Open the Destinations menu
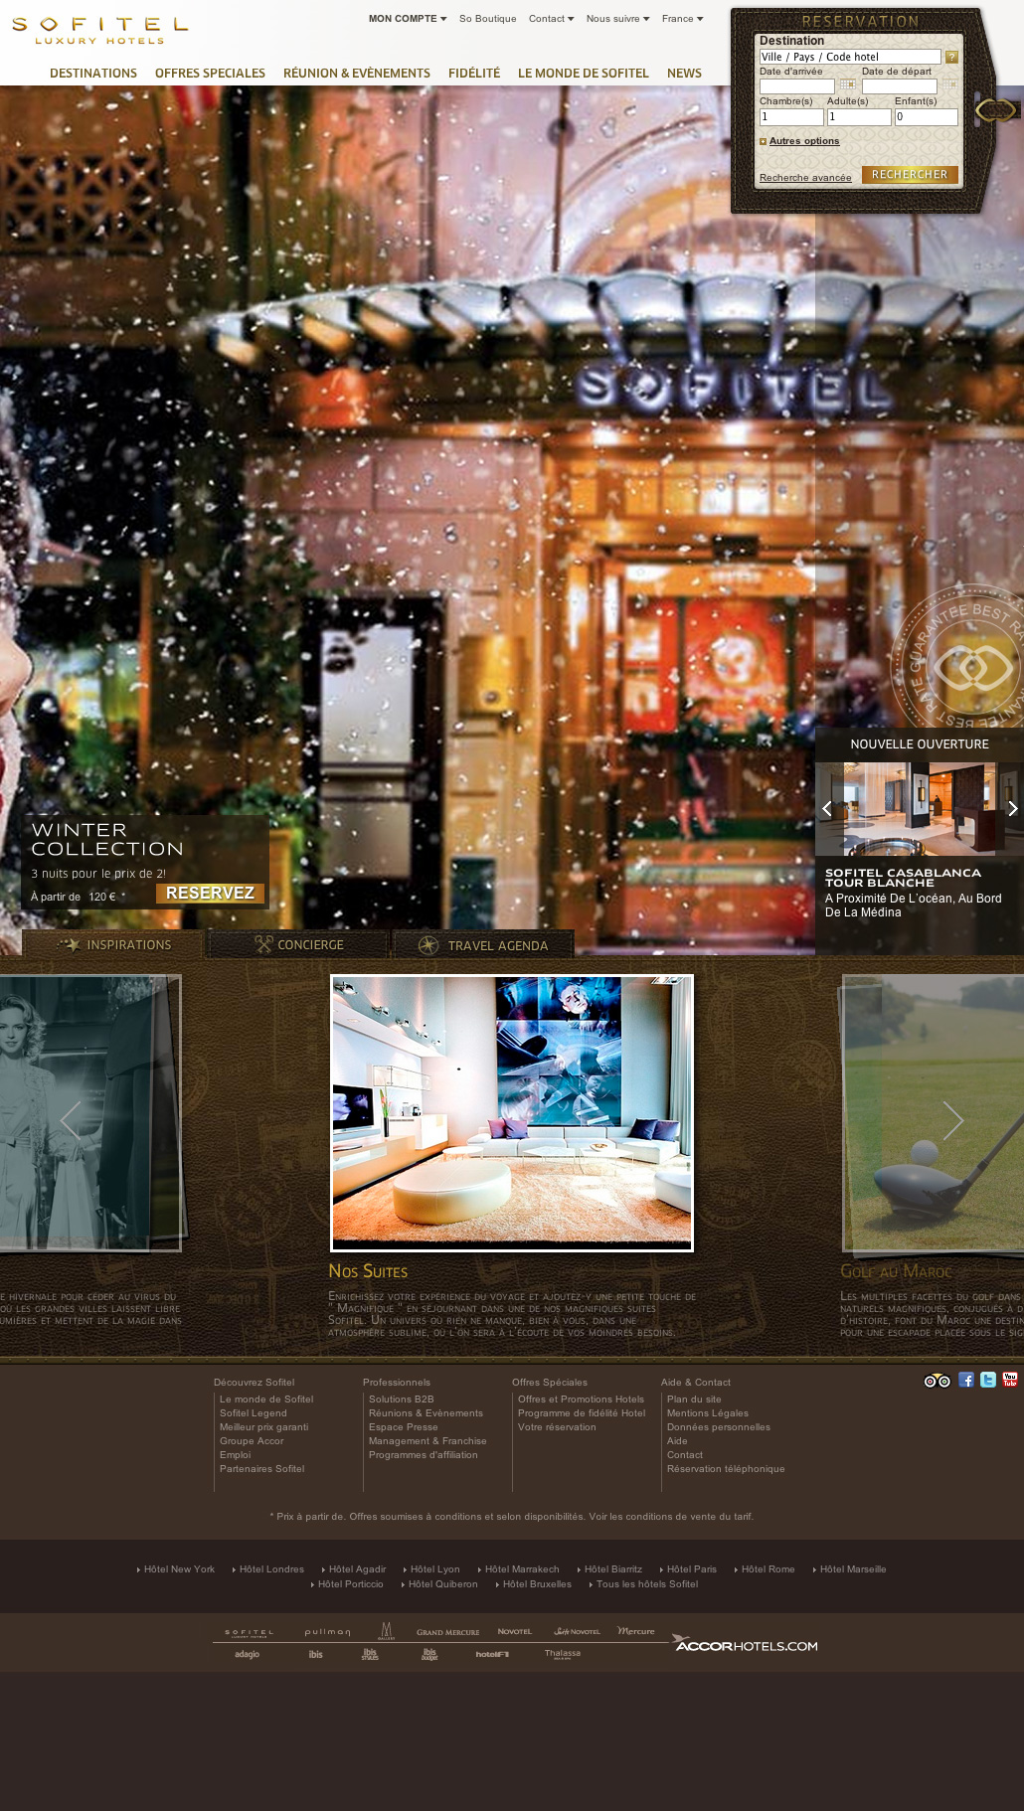The width and height of the screenshot is (1024, 1811). click(93, 74)
